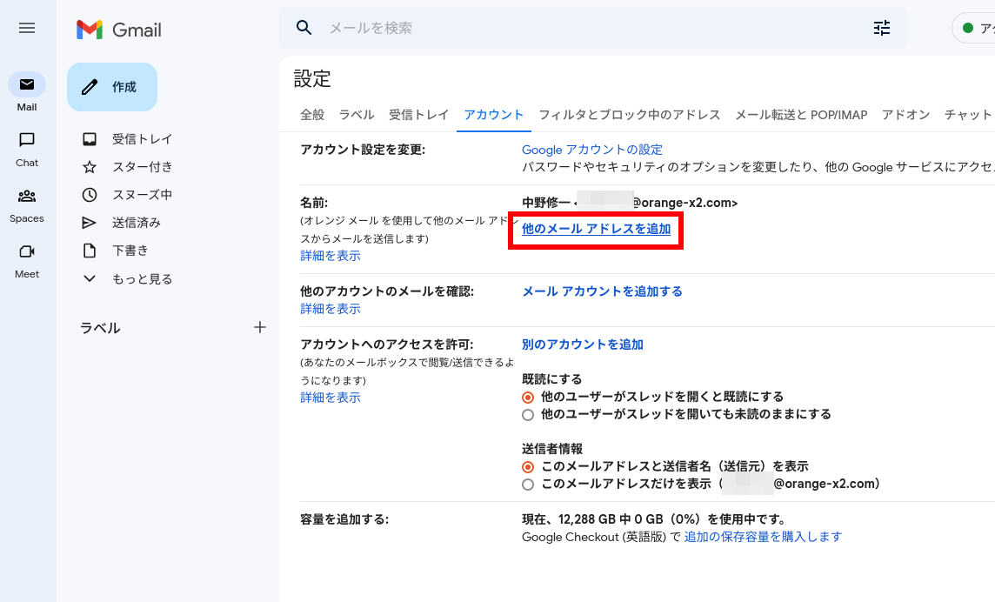This screenshot has height=602, width=995.
Task: Switch to the フィルタとブロック中のアドレス tab
Action: (x=629, y=115)
